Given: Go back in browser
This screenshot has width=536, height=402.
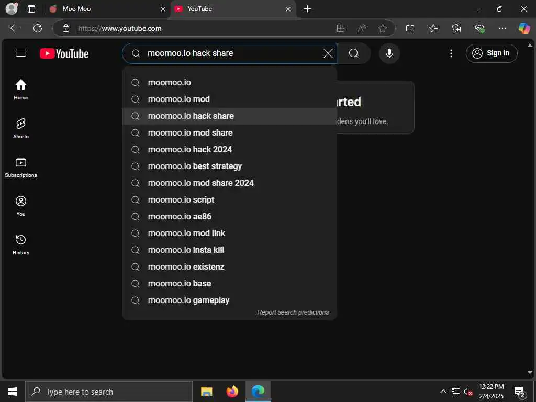Looking at the screenshot, I should (x=14, y=28).
